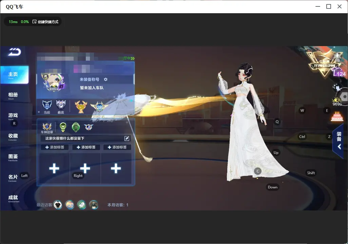Screen dimensions: 348x244
Task: Click the 6级 triangle level icon
Action: (x=337, y=57)
